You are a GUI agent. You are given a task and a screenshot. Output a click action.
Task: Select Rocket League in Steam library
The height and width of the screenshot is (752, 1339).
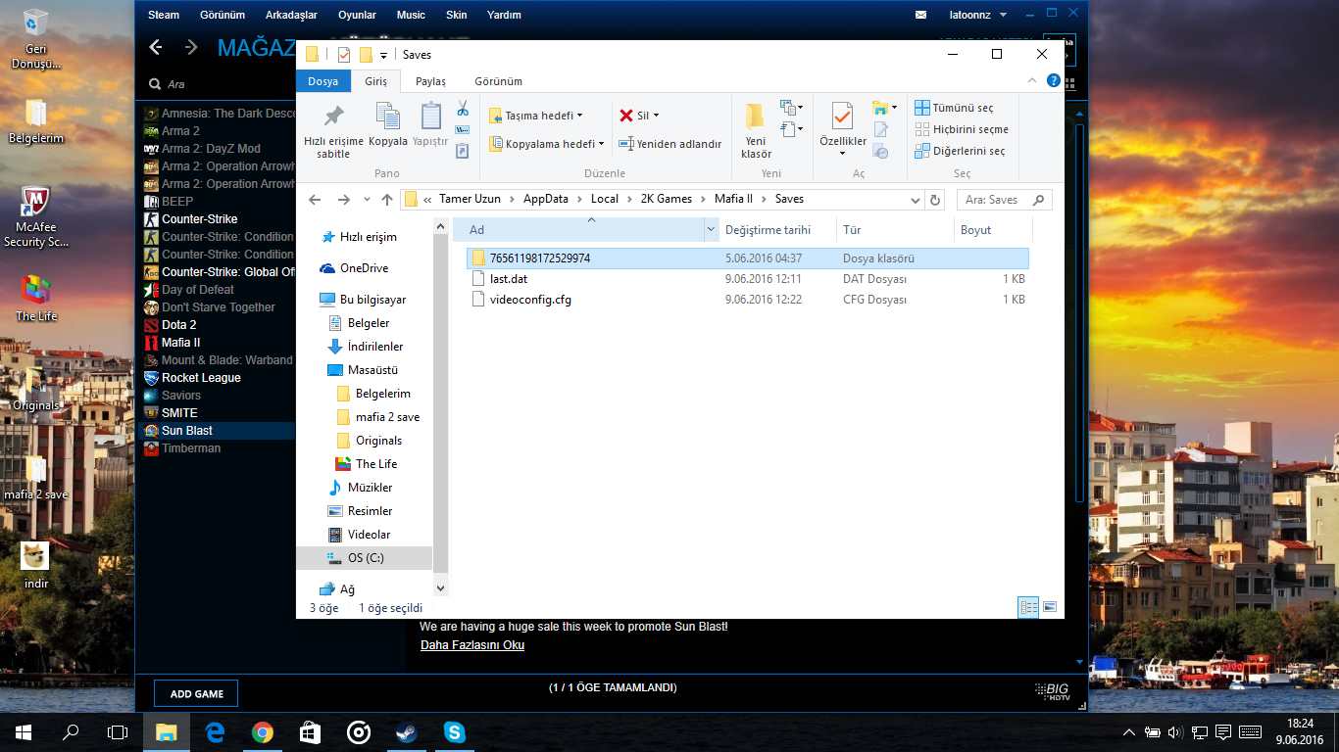click(201, 378)
